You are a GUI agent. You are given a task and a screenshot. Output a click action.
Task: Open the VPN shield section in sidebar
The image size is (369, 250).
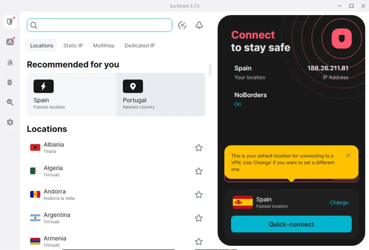(10, 22)
